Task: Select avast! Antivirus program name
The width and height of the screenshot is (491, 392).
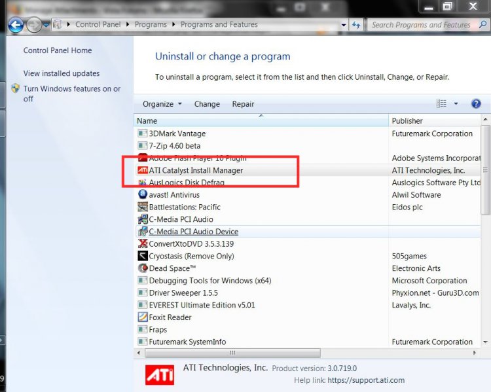Action: 174,195
